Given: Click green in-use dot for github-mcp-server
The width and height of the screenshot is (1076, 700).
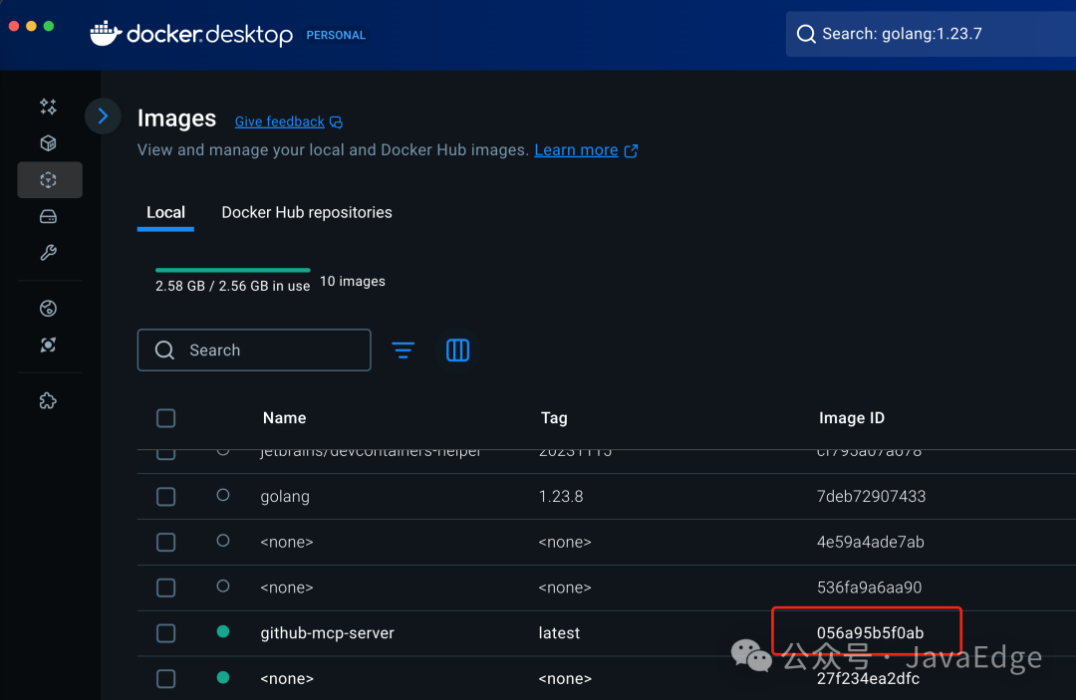Looking at the screenshot, I should pyautogui.click(x=223, y=631).
